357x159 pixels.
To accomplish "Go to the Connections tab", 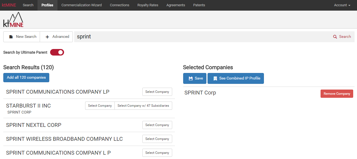I will click(120, 5).
